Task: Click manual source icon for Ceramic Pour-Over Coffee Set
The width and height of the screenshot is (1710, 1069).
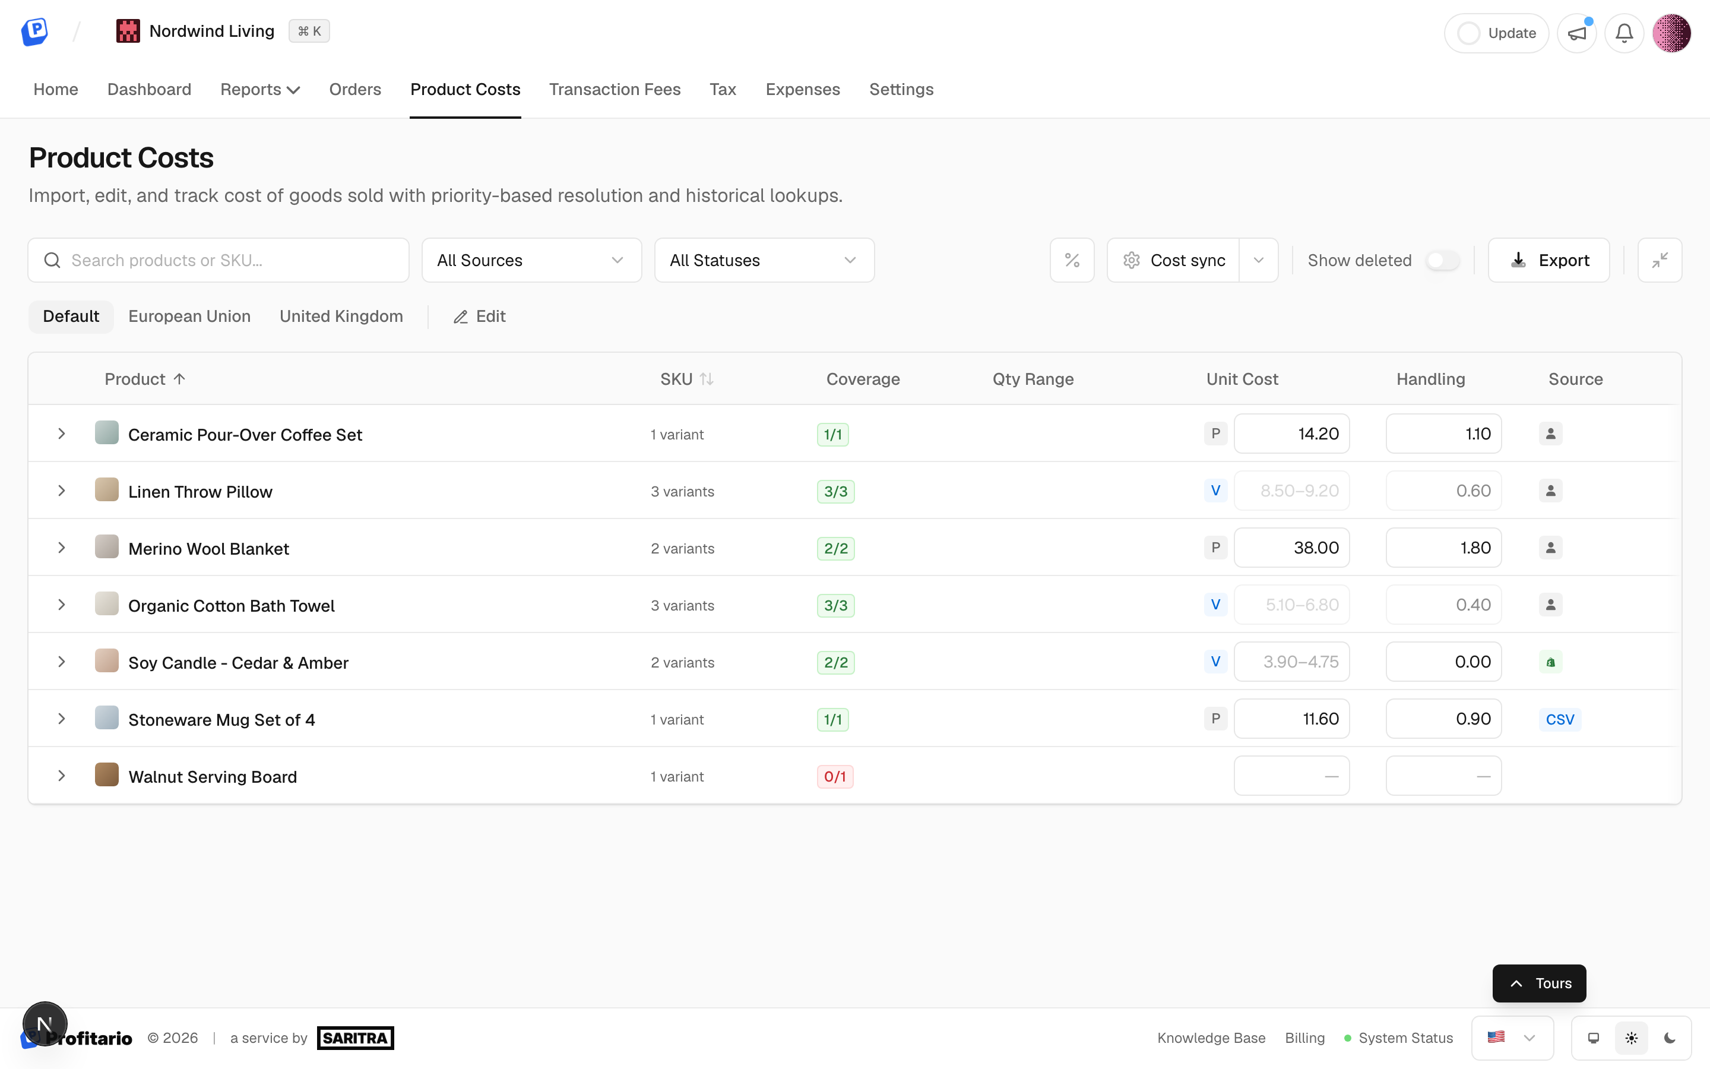Action: point(1550,434)
